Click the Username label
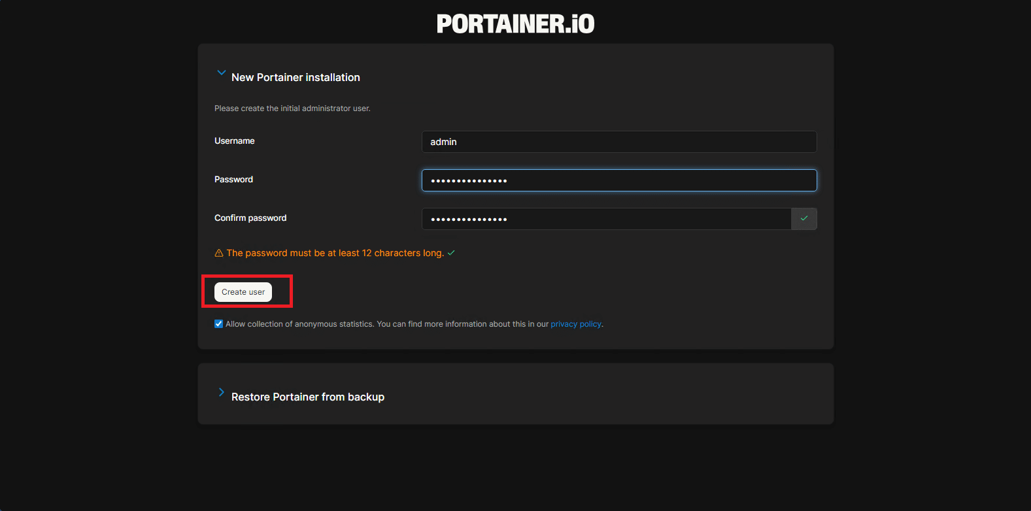The width and height of the screenshot is (1031, 511). (235, 141)
